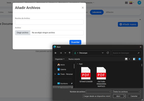
Task: Select Tiven - Personal in navigation pane
Action: coord(65,74)
